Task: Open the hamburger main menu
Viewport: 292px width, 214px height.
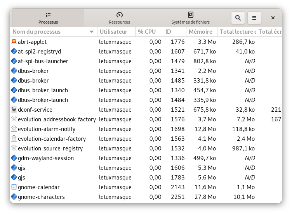Action: coord(254,17)
